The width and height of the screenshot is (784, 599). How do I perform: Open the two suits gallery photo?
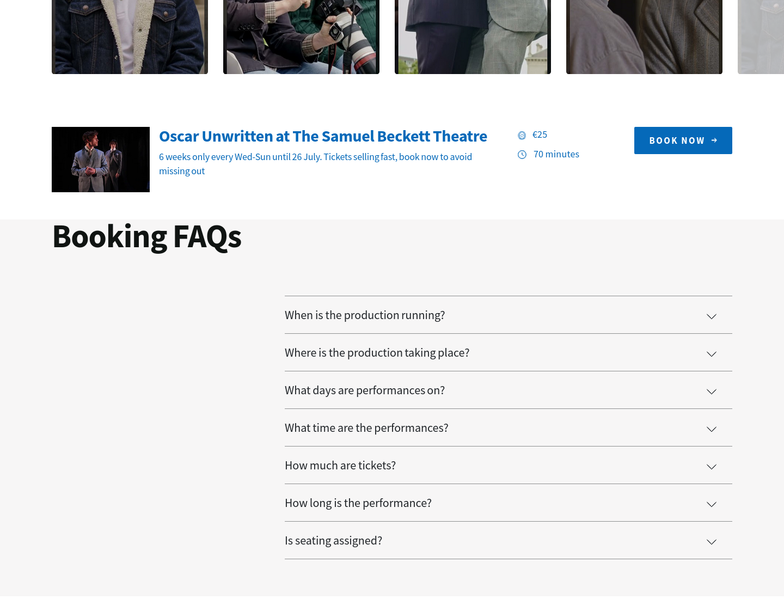point(473,37)
